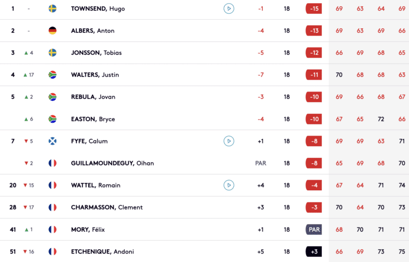Play video highlight for Romain Wattel
Image resolution: width=409 pixels, height=262 pixels.
pyautogui.click(x=229, y=185)
